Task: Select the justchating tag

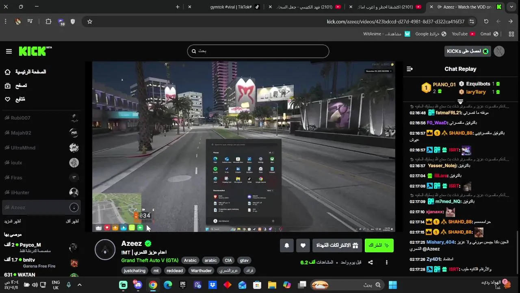Action: [x=135, y=271]
